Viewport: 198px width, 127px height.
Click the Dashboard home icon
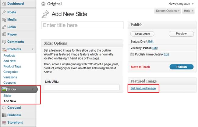point(4,4)
